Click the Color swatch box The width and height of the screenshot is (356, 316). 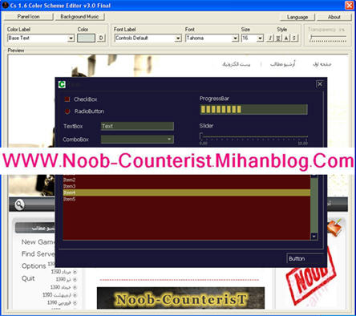tap(86, 38)
